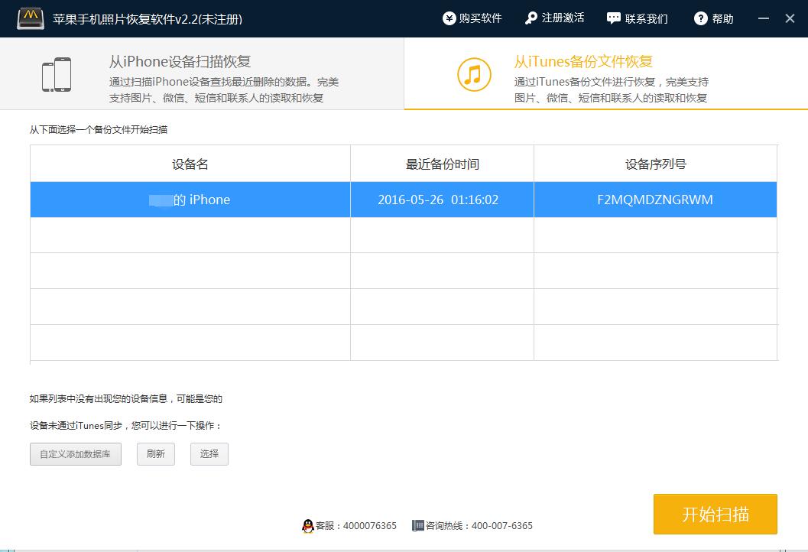Click the music note iTunes icon

pyautogui.click(x=474, y=75)
